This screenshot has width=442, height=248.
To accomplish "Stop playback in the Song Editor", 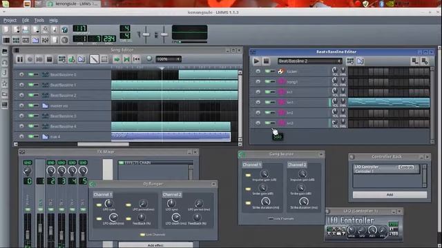I will pyautogui.click(x=49, y=59).
